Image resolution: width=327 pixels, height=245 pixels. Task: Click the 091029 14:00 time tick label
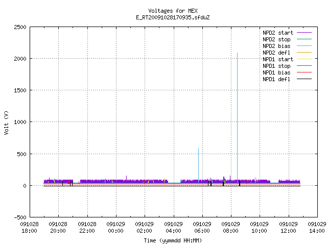pos(317,228)
